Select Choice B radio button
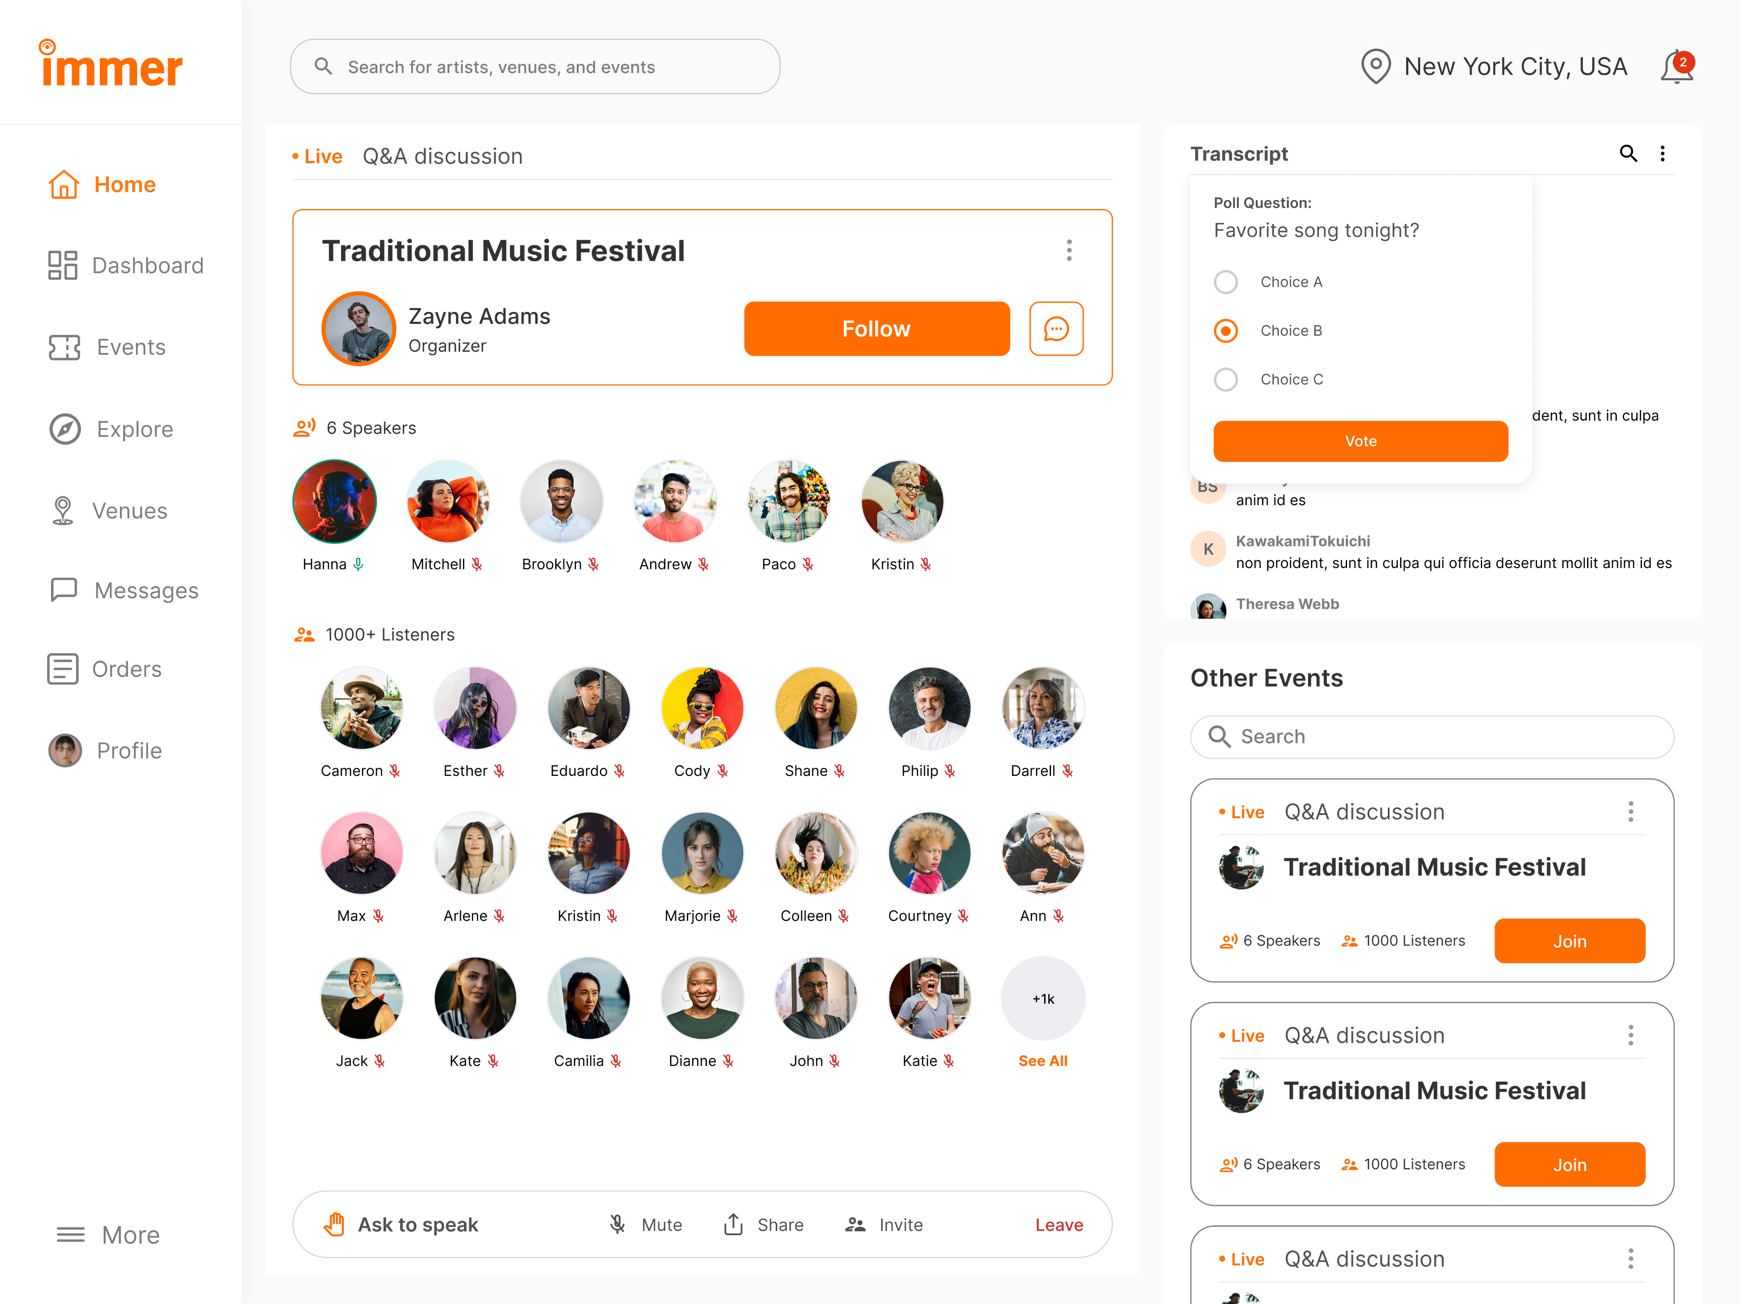This screenshot has height=1304, width=1740. [1226, 331]
